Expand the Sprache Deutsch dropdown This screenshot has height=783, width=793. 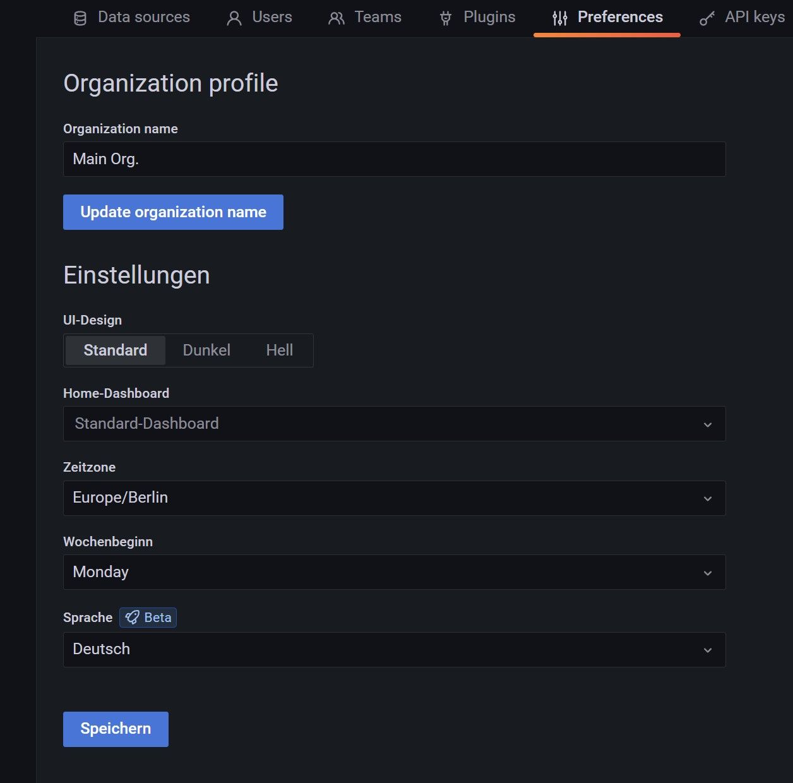[x=394, y=650]
